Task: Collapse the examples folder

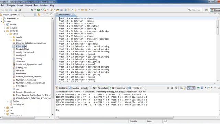Action: (x=4, y=31)
